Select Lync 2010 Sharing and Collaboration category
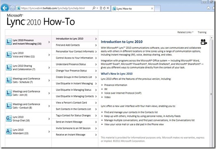This screenshot has height=149, width=216. pyautogui.click(x=28, y=68)
